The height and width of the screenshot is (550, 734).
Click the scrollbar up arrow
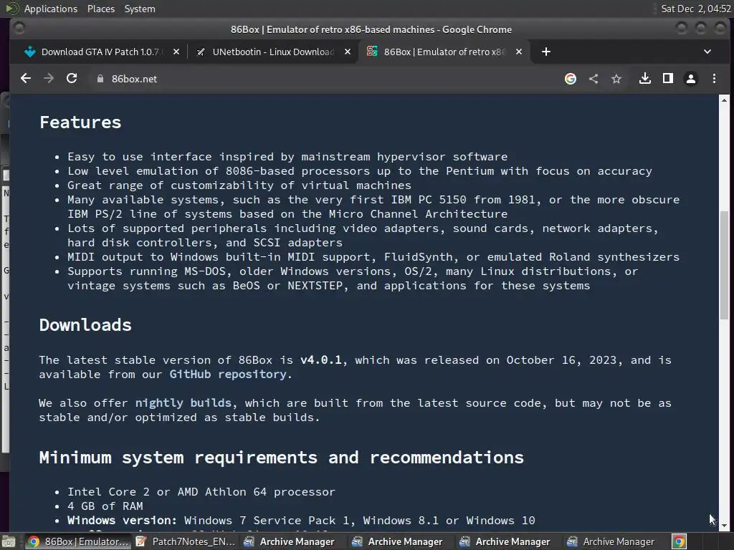pos(724,100)
